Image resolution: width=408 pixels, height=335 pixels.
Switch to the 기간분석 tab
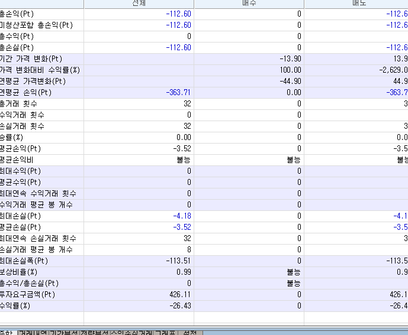tap(64, 332)
